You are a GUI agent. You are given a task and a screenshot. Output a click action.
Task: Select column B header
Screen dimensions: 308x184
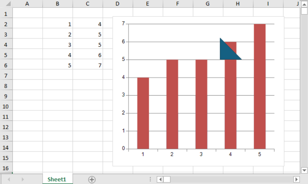coord(57,4)
